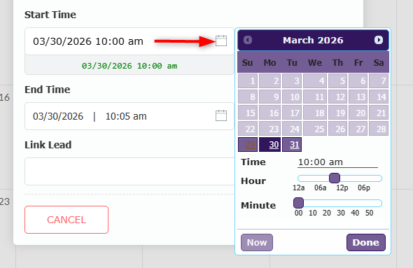Click the Now button in datepicker
Screen dimensions: 413x268
point(257,243)
